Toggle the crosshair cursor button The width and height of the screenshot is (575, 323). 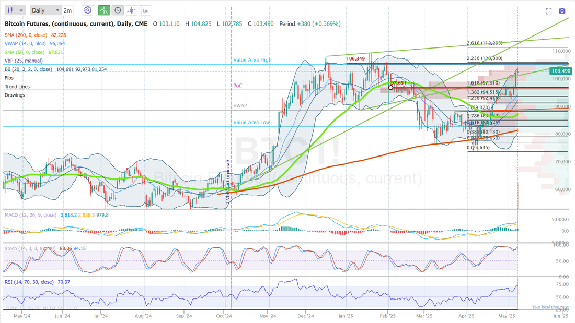(131, 10)
